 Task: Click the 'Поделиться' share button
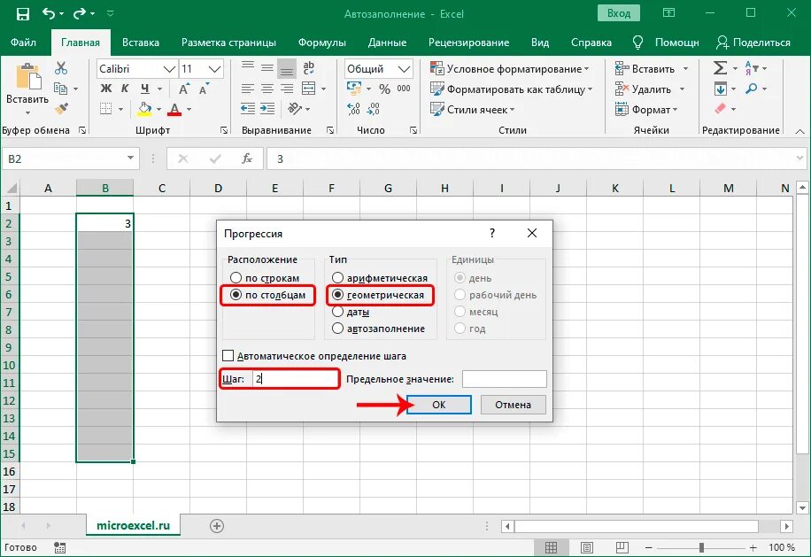pyautogui.click(x=753, y=43)
